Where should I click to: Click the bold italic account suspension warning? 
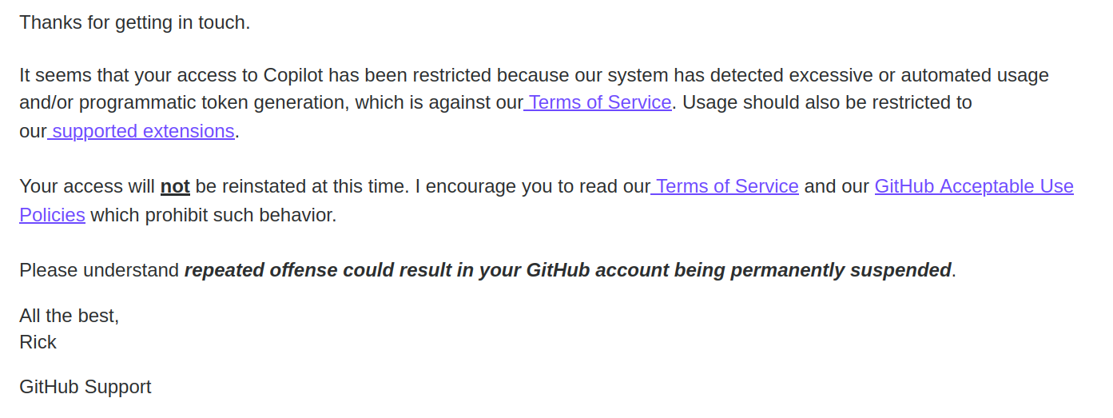click(x=567, y=270)
